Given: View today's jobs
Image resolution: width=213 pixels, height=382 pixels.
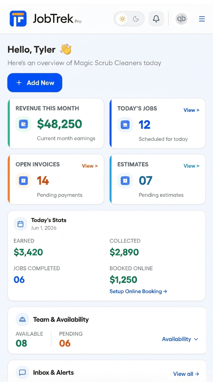Looking at the screenshot, I should [191, 110].
